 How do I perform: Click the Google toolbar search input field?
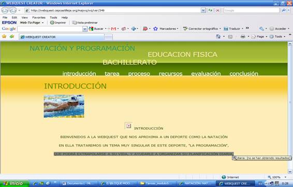(50, 29)
